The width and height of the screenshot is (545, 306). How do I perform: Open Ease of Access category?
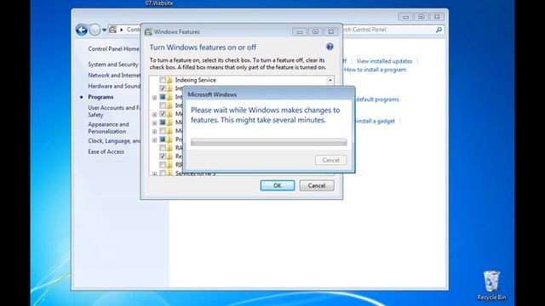106,151
